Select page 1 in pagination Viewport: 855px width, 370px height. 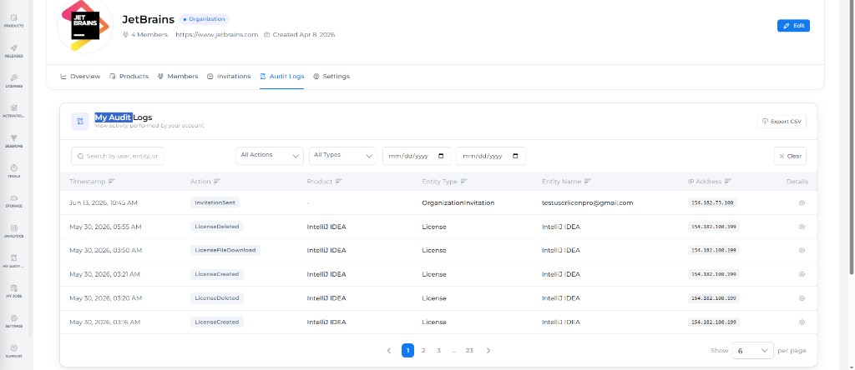point(407,350)
